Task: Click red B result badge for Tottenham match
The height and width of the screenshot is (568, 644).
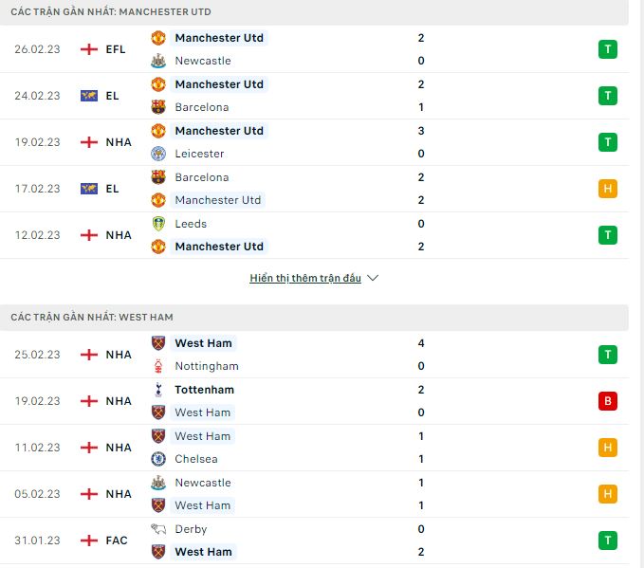Action: (x=607, y=401)
